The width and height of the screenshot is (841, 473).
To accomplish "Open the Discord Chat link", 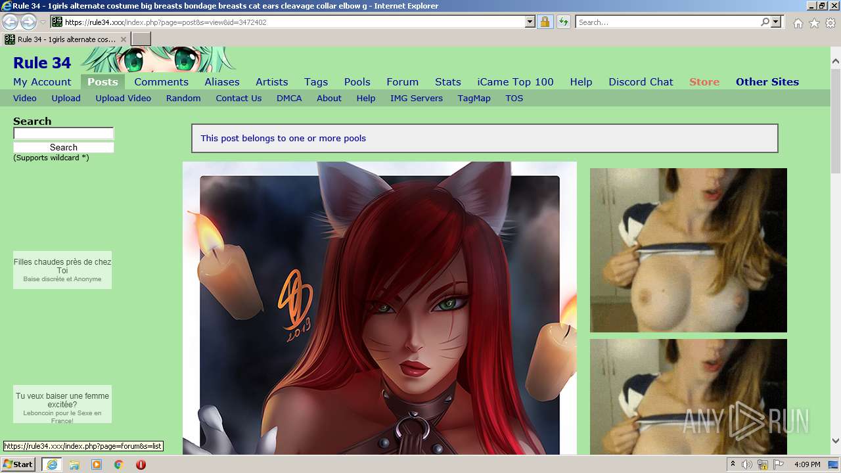I will tap(641, 81).
